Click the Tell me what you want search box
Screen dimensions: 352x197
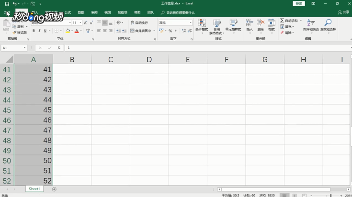178,13
